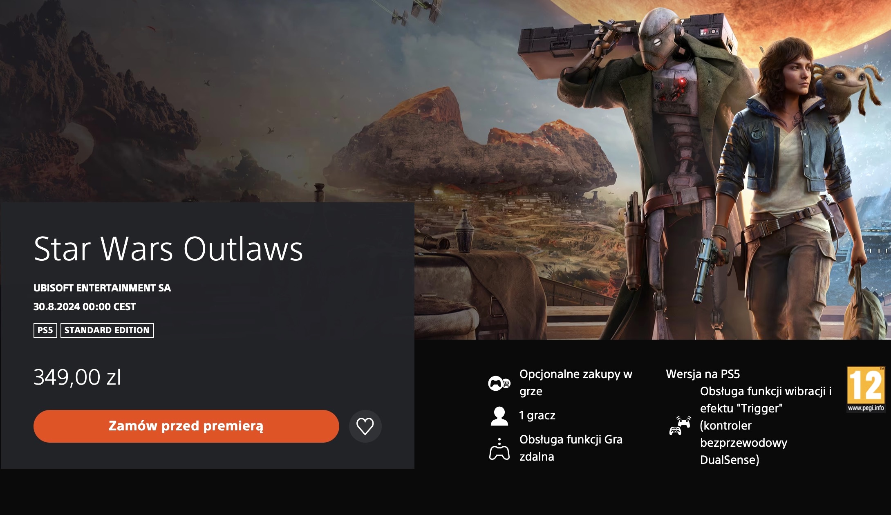Click the 1 gracz label

click(x=537, y=416)
